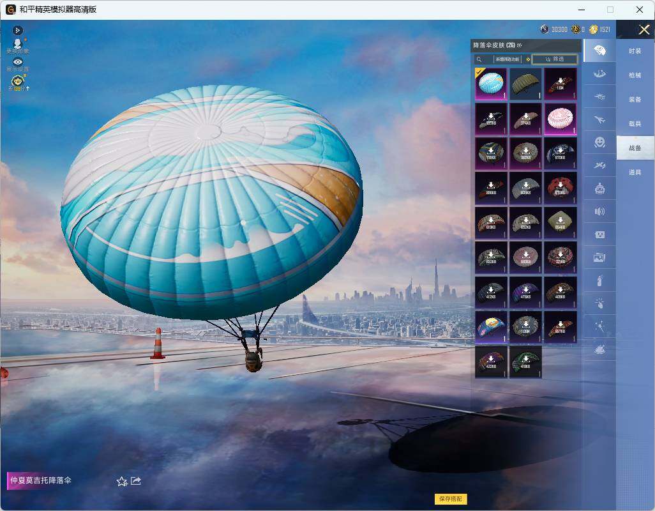The height and width of the screenshot is (511, 655).
Task: Click the 降落伞皮肤 (26) panel title
Action: coord(494,45)
